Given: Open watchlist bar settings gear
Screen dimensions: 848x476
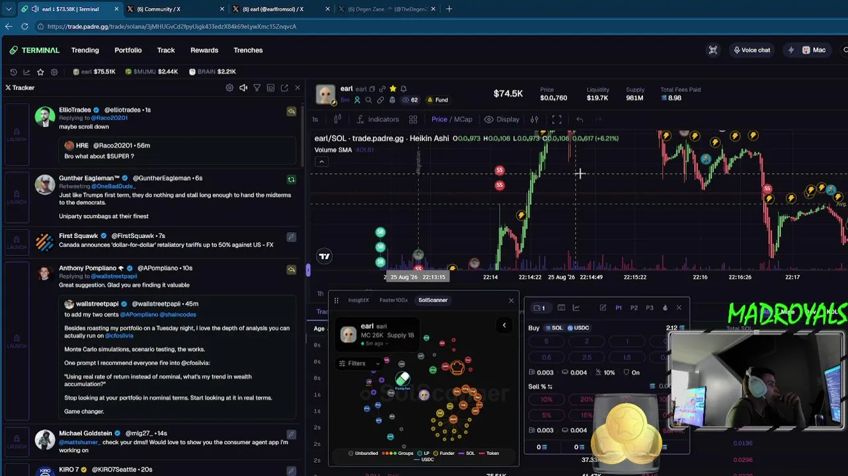Looking at the screenshot, I should pyautogui.click(x=54, y=72).
